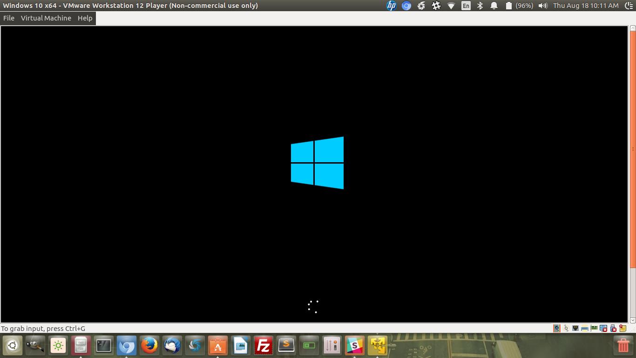
Task: Open the En keyboard layout indicator
Action: tap(466, 6)
